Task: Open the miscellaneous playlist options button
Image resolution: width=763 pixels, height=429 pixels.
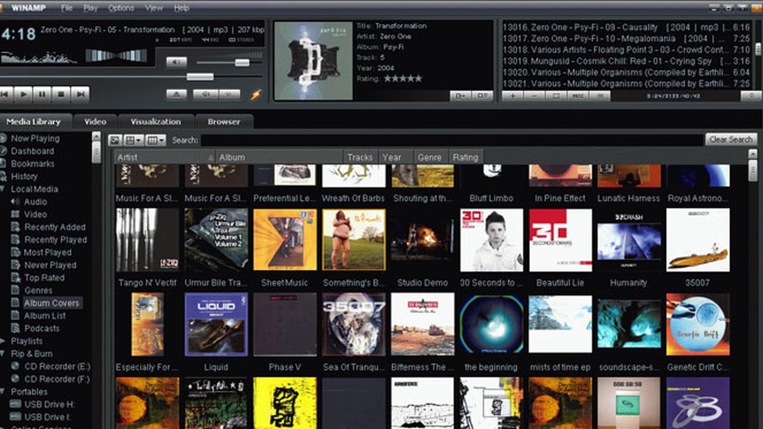Action: tap(578, 95)
